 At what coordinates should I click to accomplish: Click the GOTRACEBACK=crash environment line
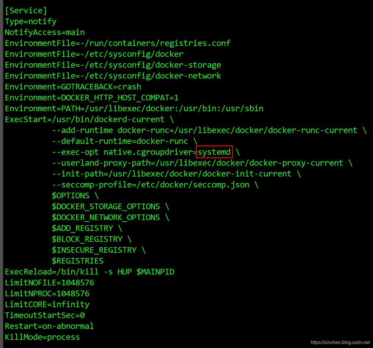73,87
